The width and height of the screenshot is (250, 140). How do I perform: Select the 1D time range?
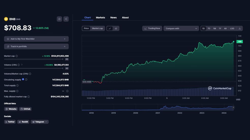tap(204, 28)
